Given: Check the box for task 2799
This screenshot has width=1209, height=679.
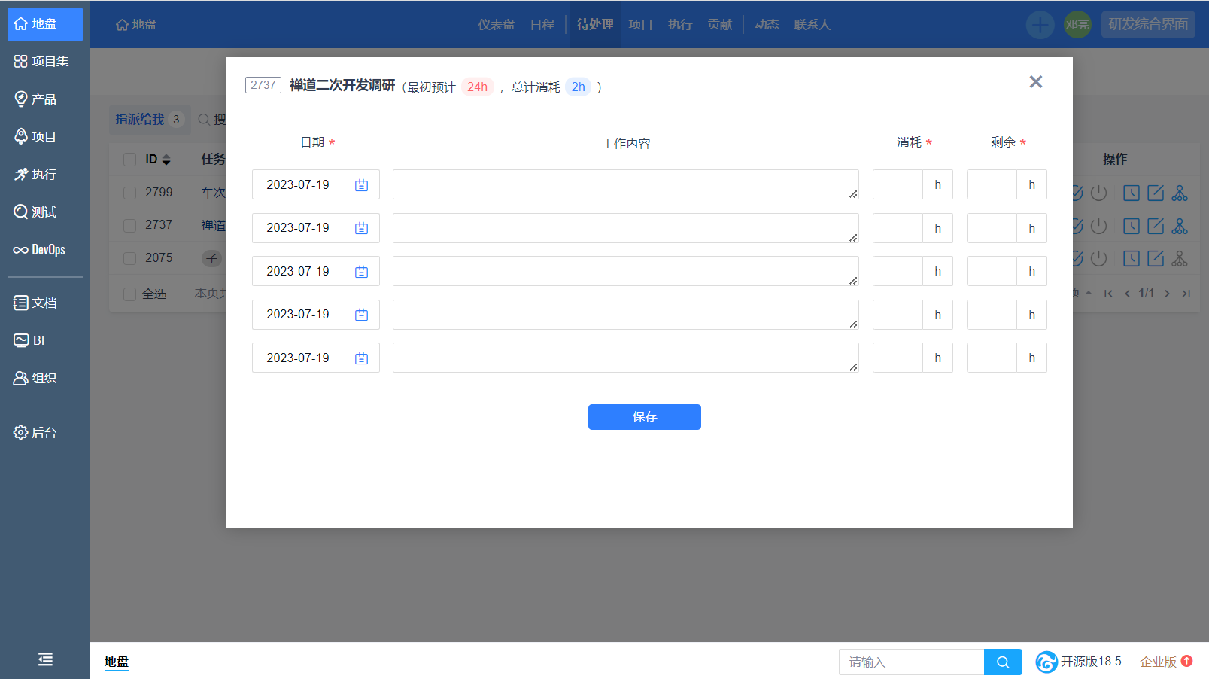Looking at the screenshot, I should tap(129, 193).
